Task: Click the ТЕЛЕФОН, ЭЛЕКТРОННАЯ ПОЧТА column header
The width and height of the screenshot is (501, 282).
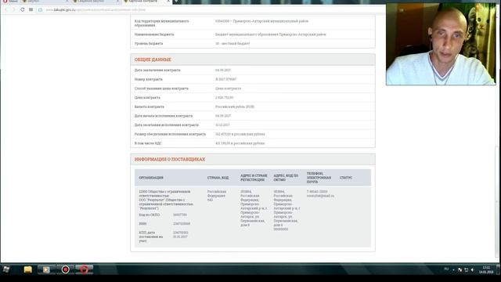Action: 319,178
